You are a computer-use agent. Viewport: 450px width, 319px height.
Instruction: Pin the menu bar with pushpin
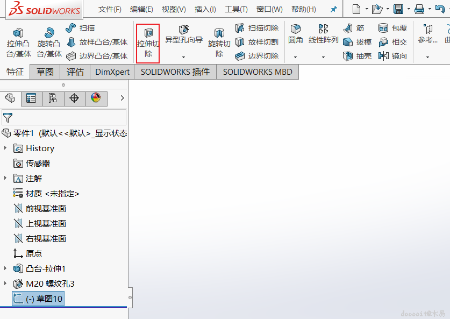coord(333,10)
